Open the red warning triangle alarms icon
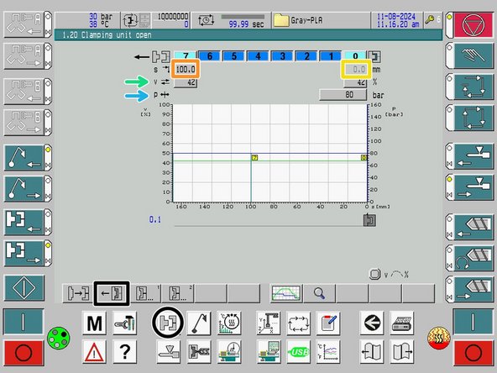497x373 pixels. pyautogui.click(x=94, y=351)
